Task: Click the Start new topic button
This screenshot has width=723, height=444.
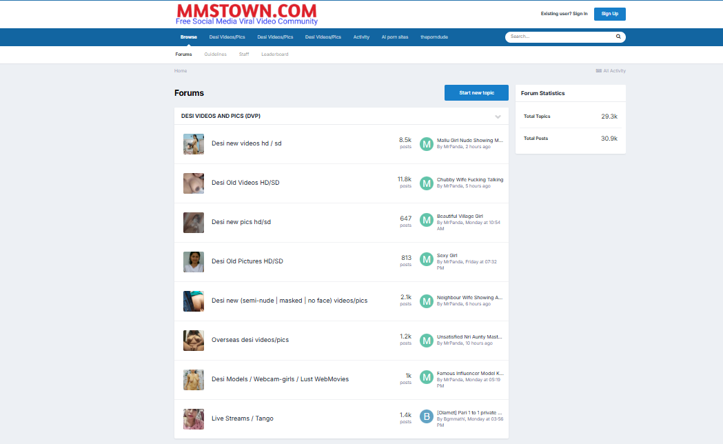Action: [476, 92]
